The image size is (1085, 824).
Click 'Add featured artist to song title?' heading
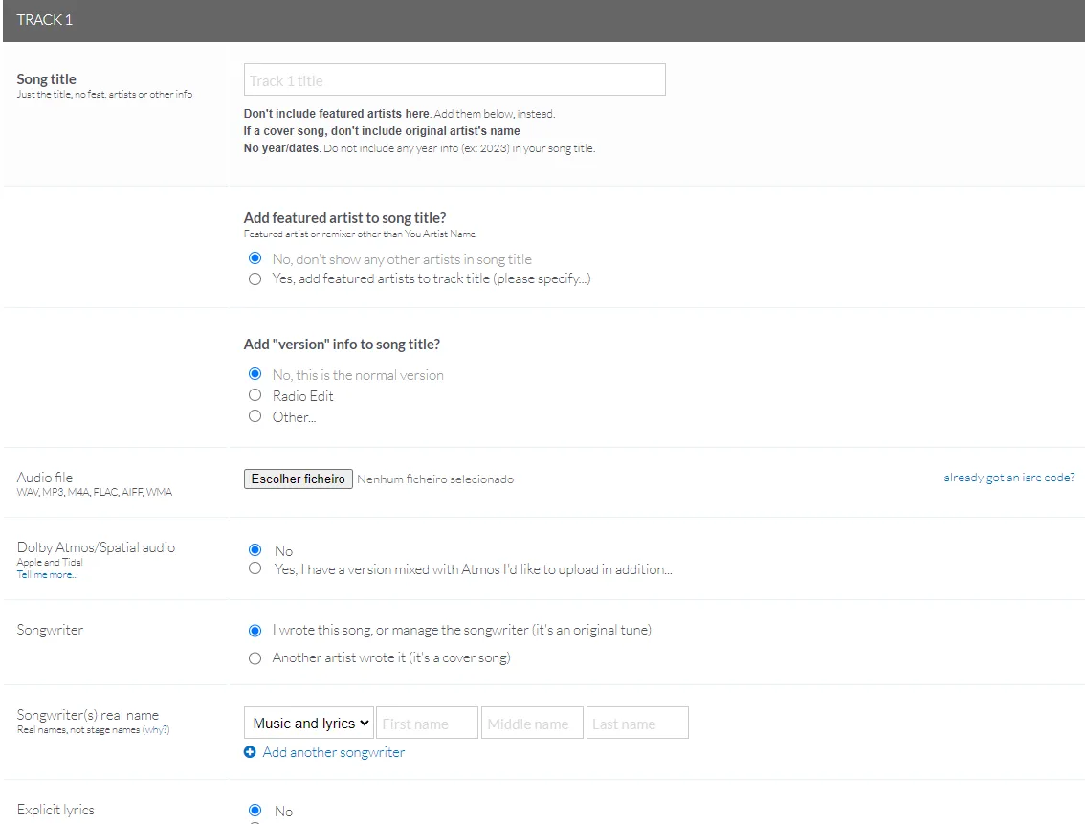pos(344,218)
